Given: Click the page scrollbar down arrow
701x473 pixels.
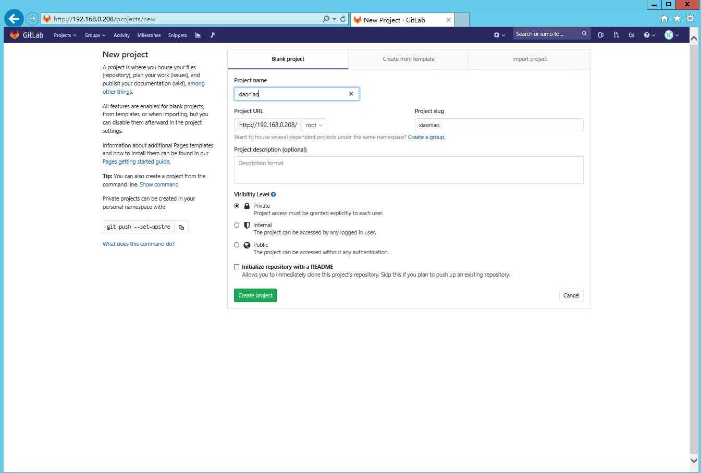Looking at the screenshot, I should 694,460.
